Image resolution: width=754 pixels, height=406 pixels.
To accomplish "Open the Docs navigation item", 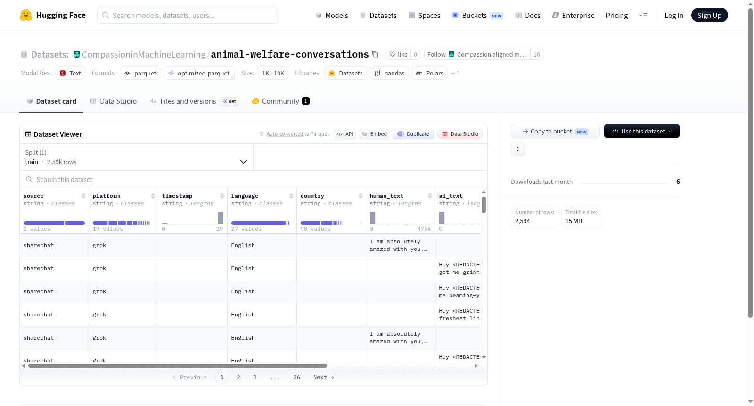I will (x=528, y=15).
